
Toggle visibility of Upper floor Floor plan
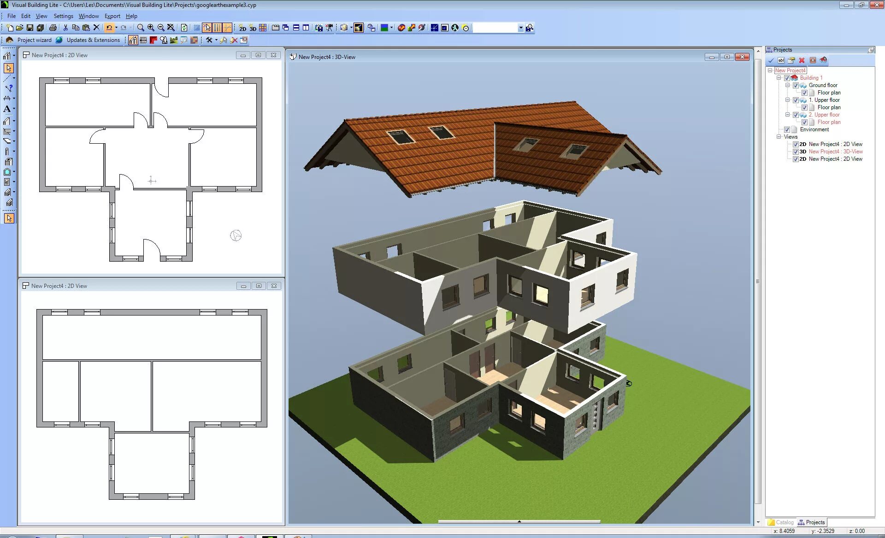tap(804, 107)
